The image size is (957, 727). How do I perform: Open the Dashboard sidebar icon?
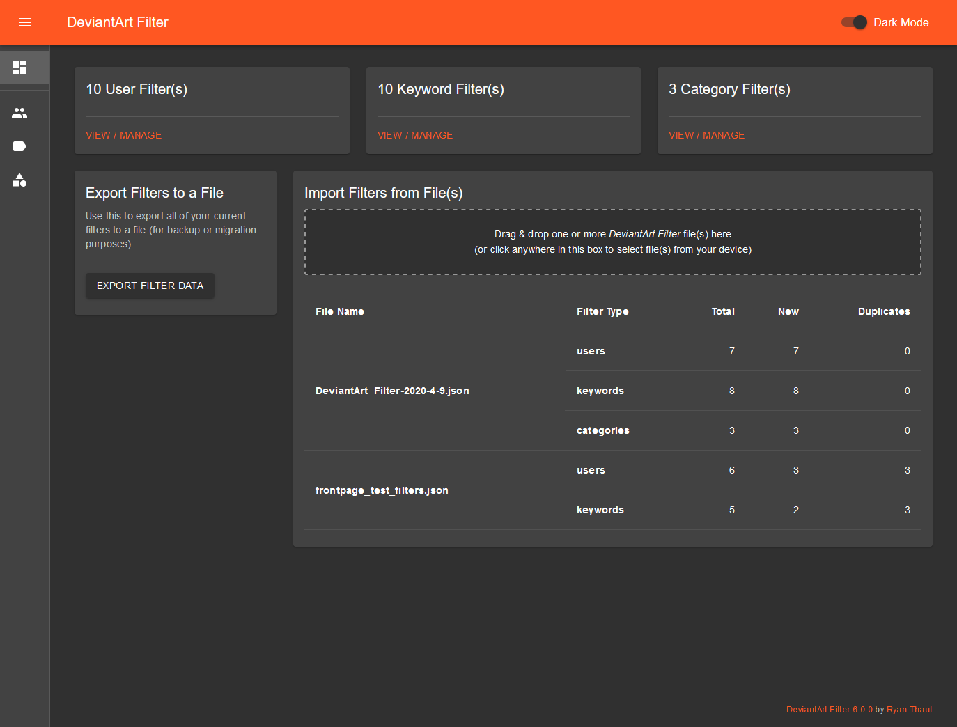[20, 68]
